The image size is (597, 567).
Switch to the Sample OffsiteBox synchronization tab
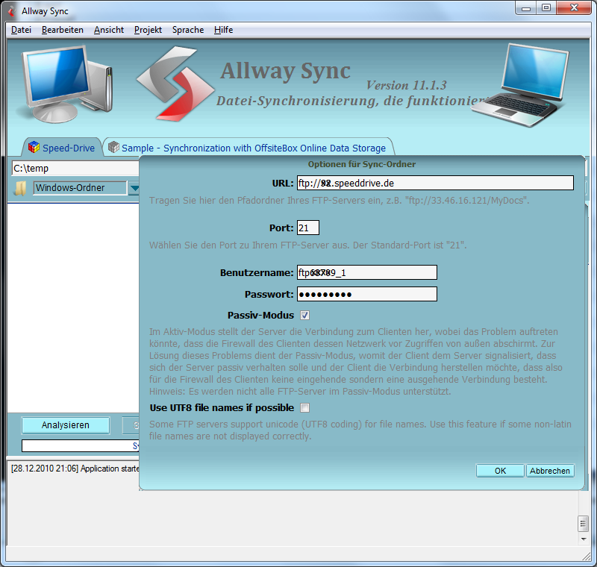(253, 148)
